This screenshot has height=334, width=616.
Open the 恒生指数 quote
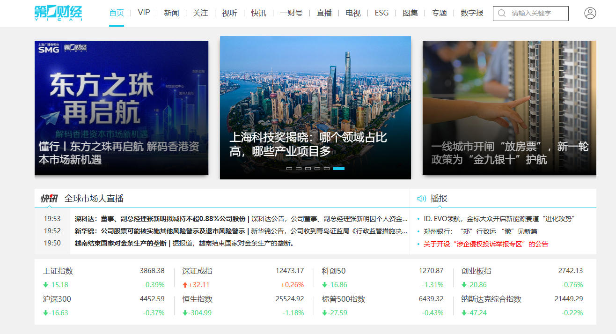[x=197, y=299]
